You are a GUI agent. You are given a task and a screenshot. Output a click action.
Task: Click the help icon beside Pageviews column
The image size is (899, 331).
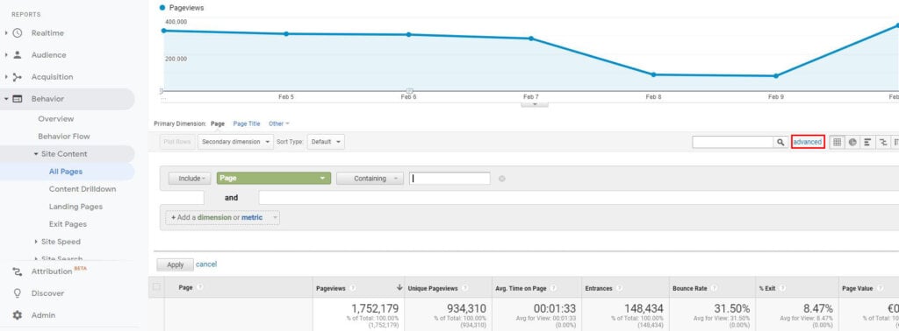click(x=353, y=289)
